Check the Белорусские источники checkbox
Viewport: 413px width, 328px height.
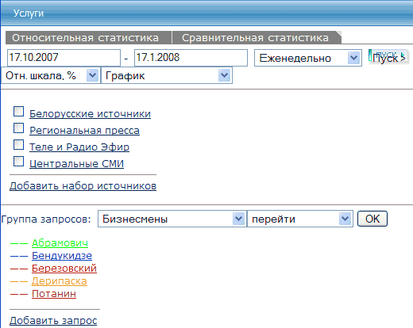click(18, 112)
